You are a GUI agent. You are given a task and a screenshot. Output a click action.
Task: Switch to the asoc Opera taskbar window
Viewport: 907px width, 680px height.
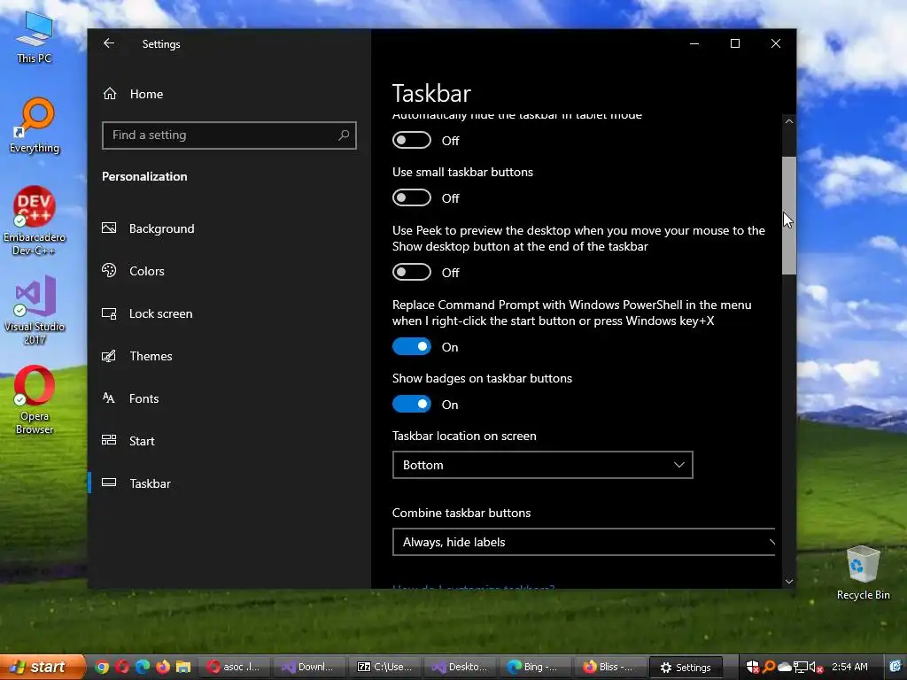[x=234, y=668]
